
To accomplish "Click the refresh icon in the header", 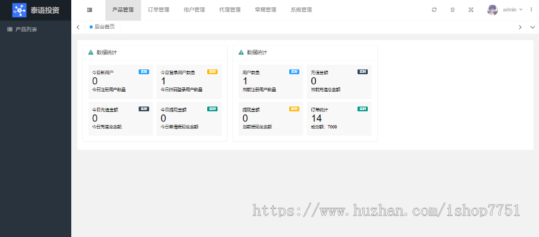I will point(434,10).
